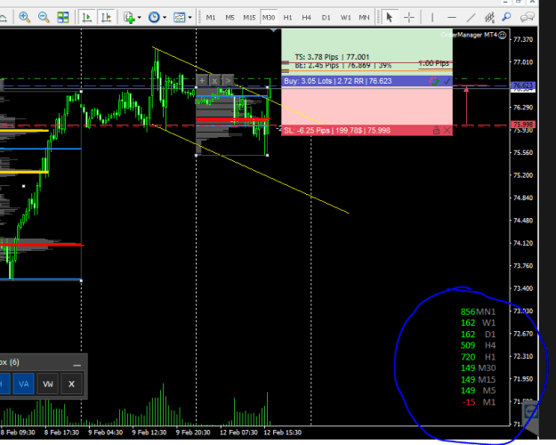Click the chart shift triangle marker
Viewport: 556px width, 445px height.
273,30
